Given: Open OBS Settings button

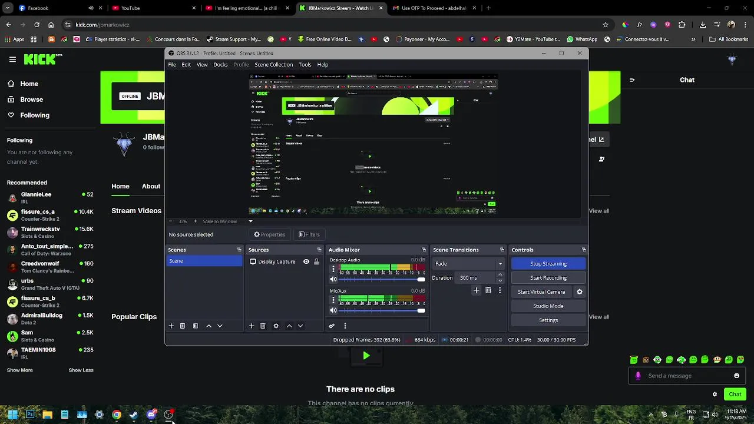Looking at the screenshot, I should point(548,320).
